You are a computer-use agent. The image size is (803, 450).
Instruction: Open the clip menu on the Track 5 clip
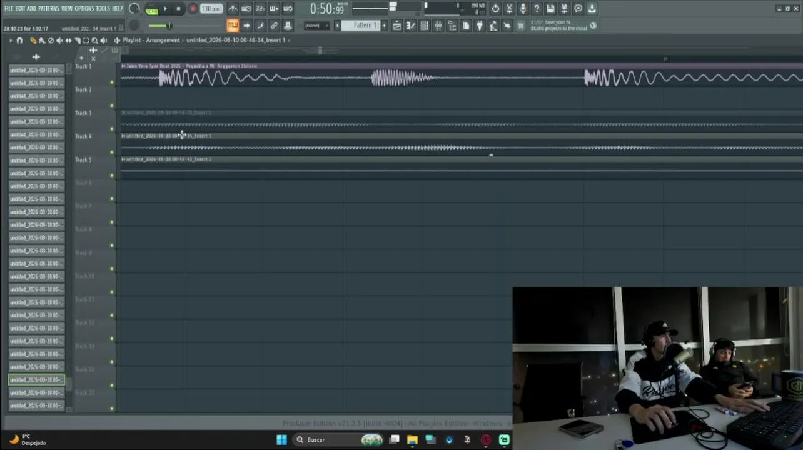coord(123,159)
